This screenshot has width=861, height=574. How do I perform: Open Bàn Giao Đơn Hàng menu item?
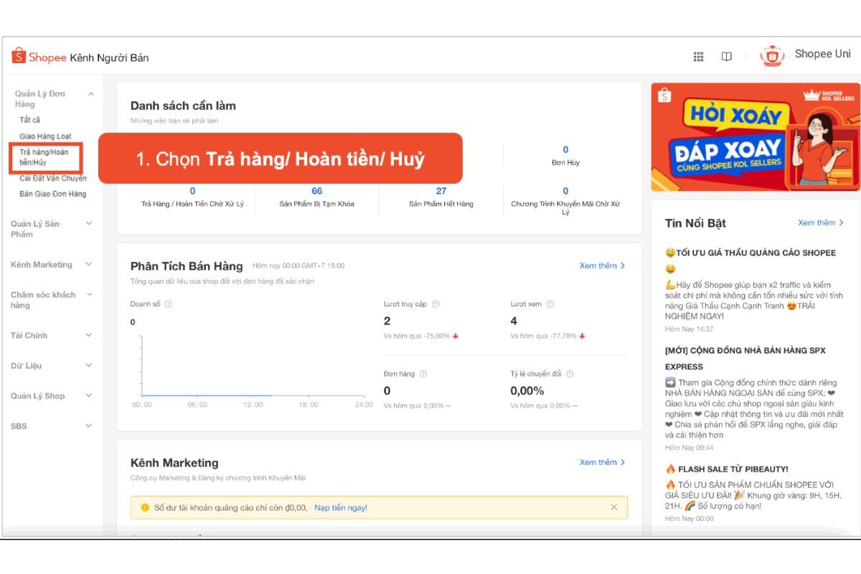(52, 194)
